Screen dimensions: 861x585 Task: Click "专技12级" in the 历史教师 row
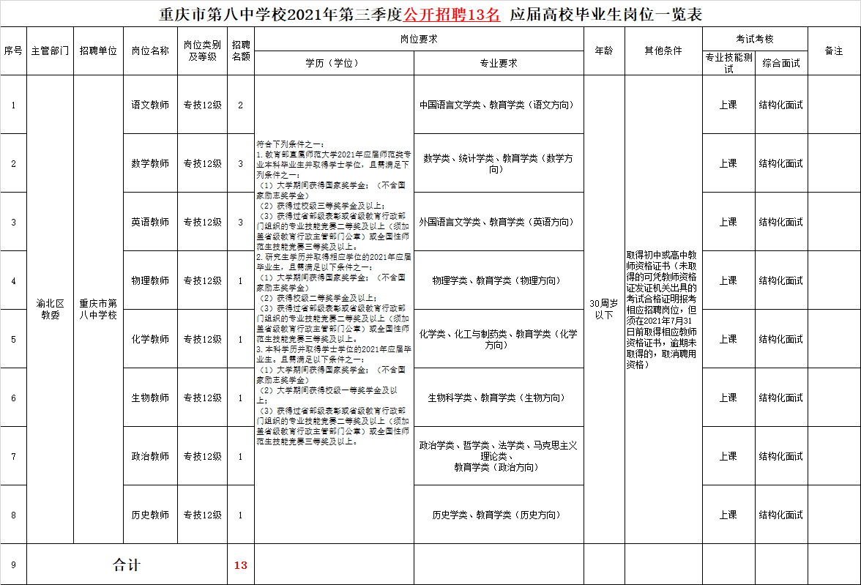point(203,515)
